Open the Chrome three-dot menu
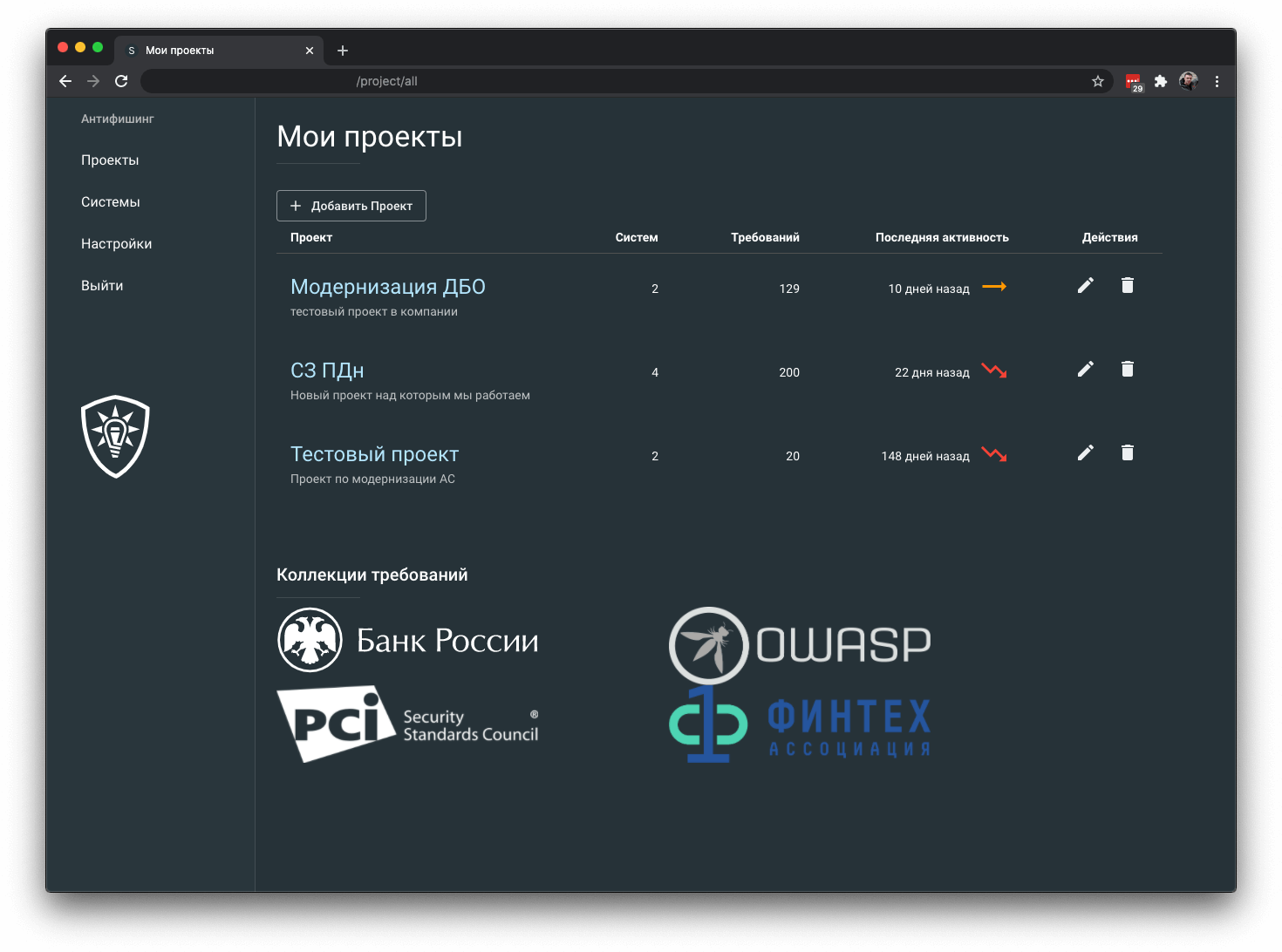The width and height of the screenshot is (1282, 952). [x=1217, y=81]
